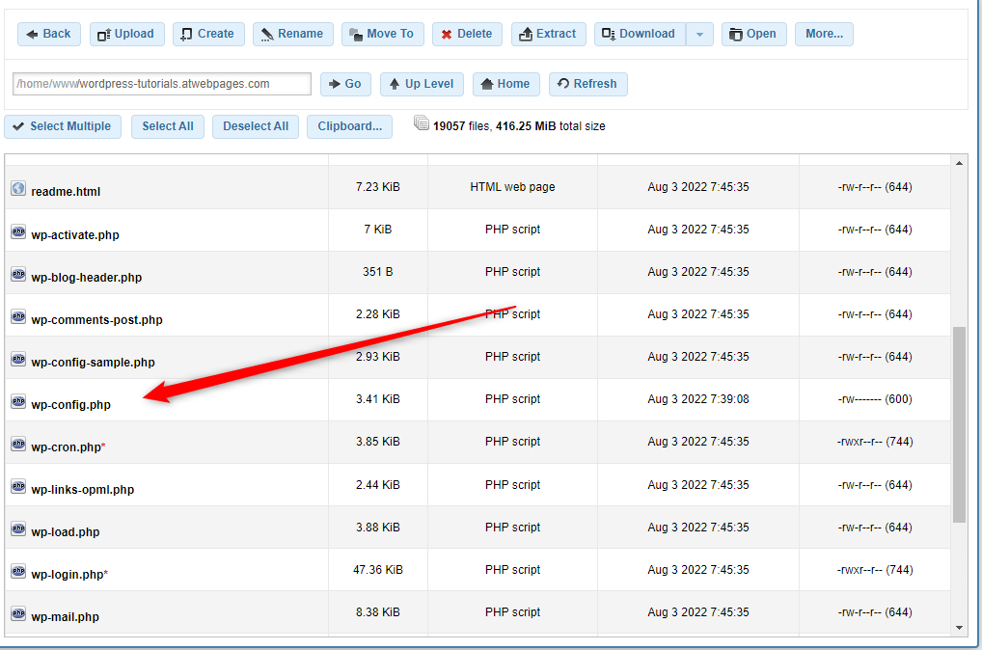The image size is (982, 650).
Task: Click the Download button
Action: click(640, 34)
